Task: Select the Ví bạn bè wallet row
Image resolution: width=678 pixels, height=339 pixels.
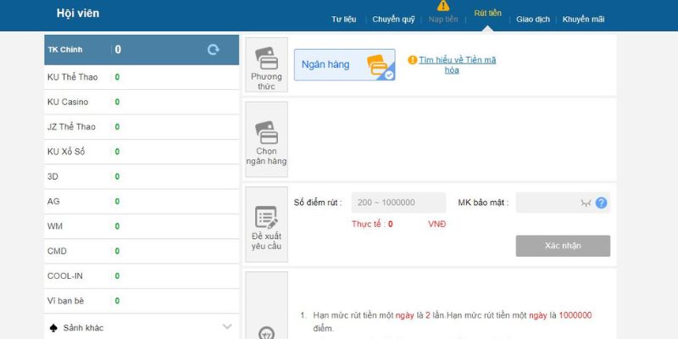Action: pos(142,301)
